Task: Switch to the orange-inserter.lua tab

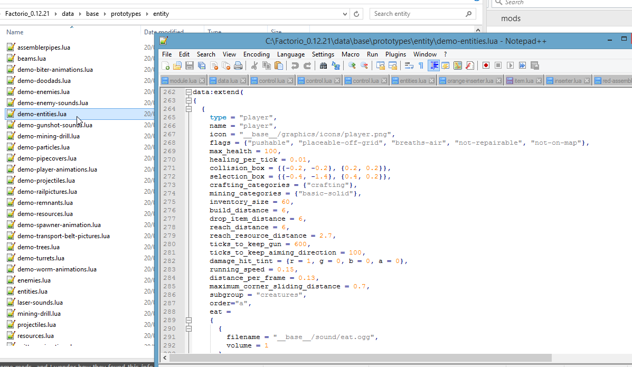Action: tap(470, 81)
